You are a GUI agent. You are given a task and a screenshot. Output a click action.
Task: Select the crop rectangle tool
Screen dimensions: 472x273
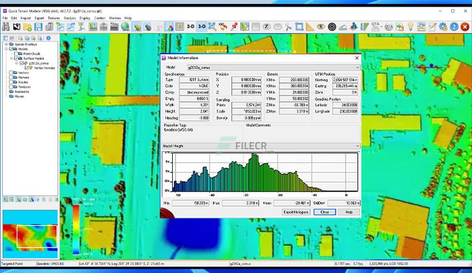pos(299,27)
